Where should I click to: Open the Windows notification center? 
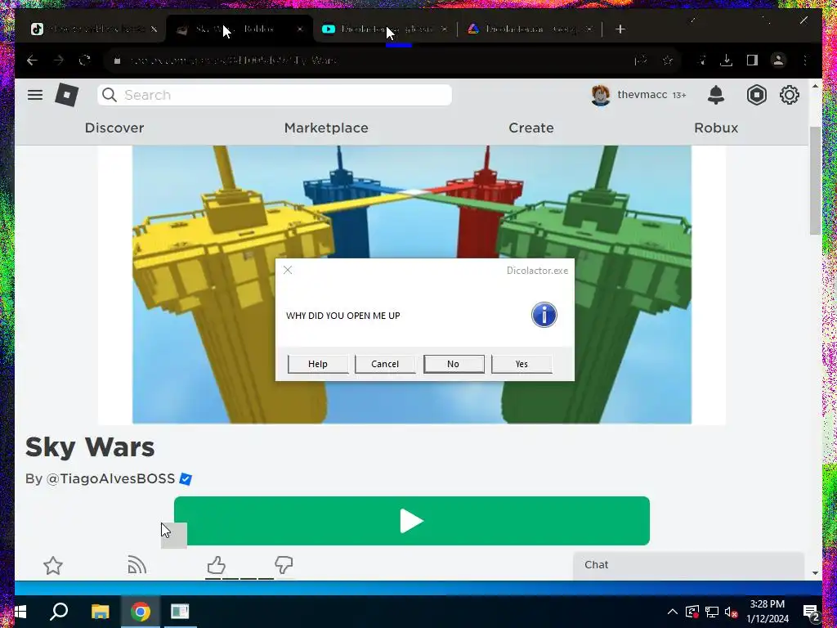pos(812,612)
